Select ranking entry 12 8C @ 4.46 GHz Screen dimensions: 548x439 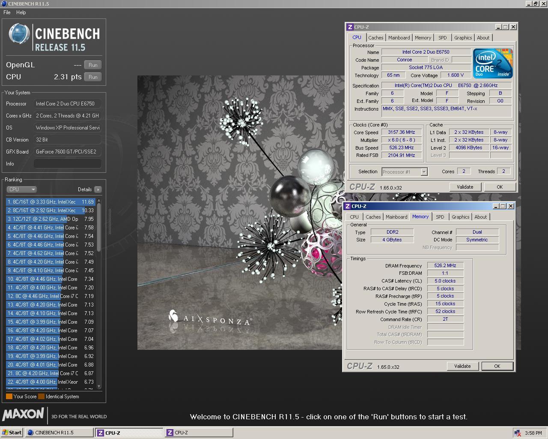point(51,296)
